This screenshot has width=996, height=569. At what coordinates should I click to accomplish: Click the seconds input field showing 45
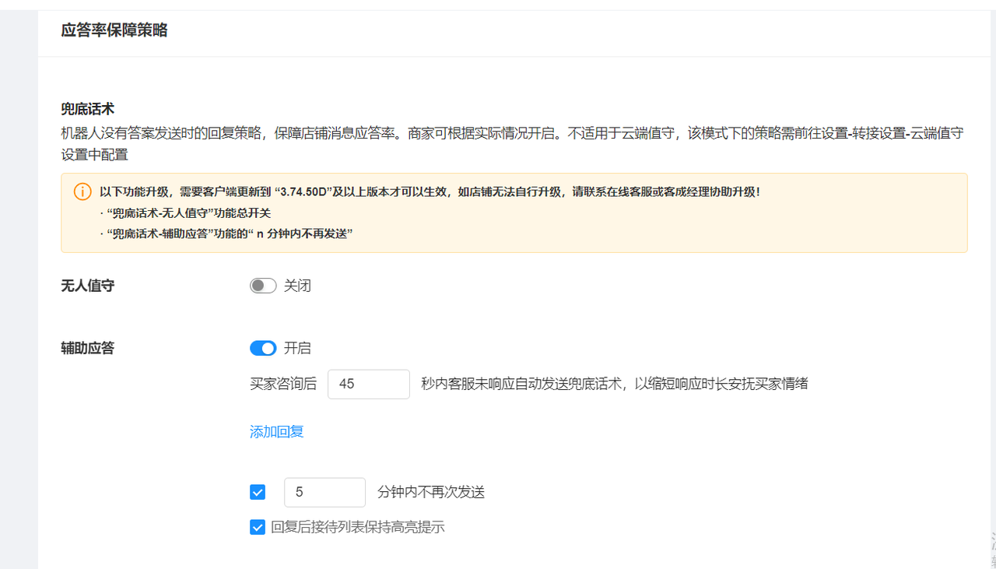pos(369,384)
